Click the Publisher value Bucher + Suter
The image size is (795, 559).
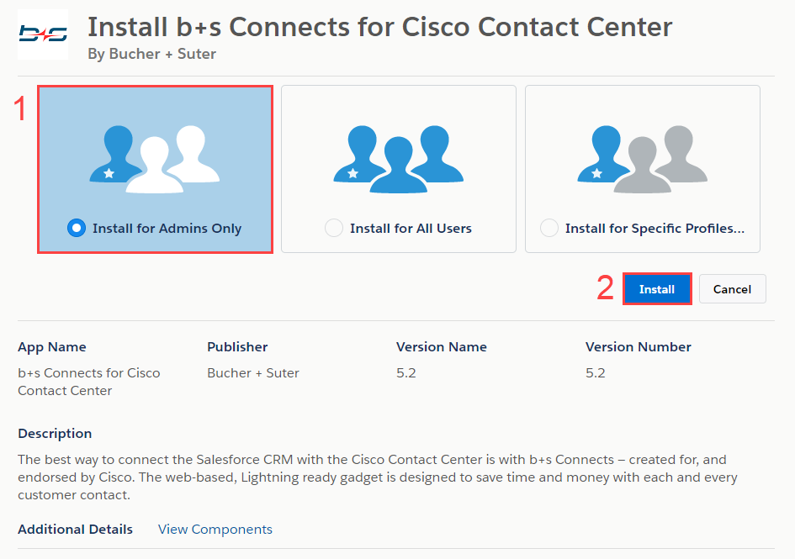click(253, 373)
